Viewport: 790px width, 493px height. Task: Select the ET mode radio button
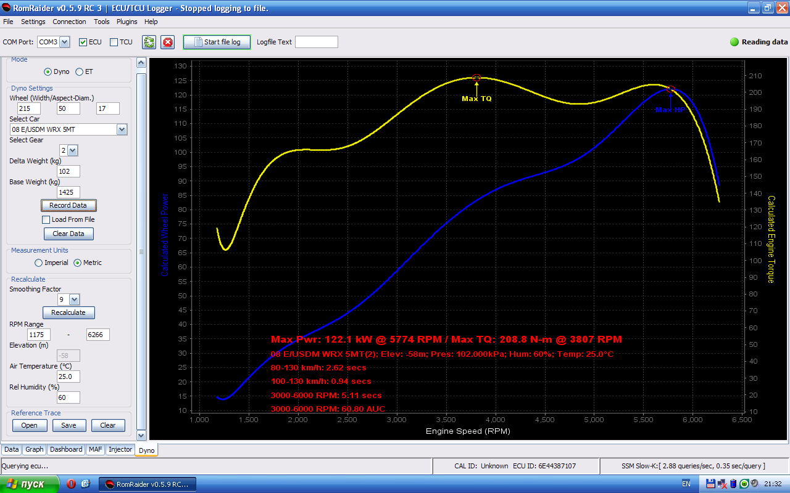pyautogui.click(x=79, y=71)
